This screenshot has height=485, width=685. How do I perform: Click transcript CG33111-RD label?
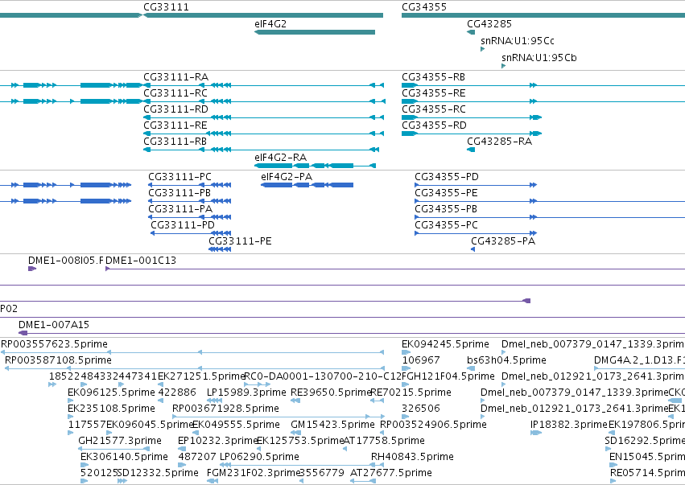coord(175,109)
